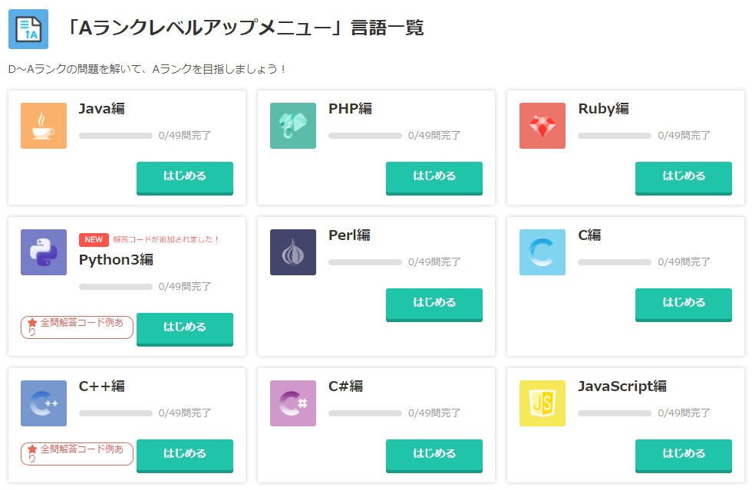Image resolution: width=752 pixels, height=490 pixels.
Task: Click the 解答コードが追加されました！ notice
Action: (166, 239)
